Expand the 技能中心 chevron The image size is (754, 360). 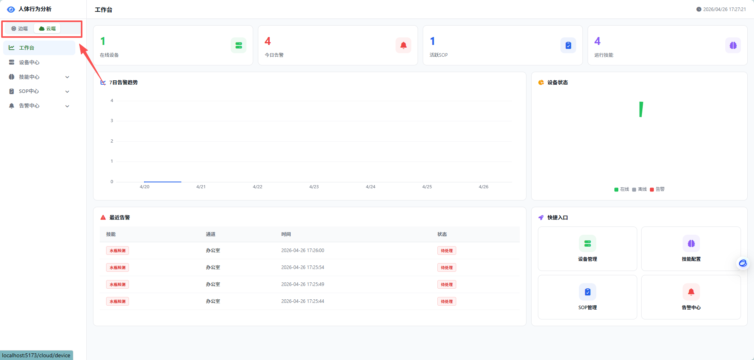(67, 77)
